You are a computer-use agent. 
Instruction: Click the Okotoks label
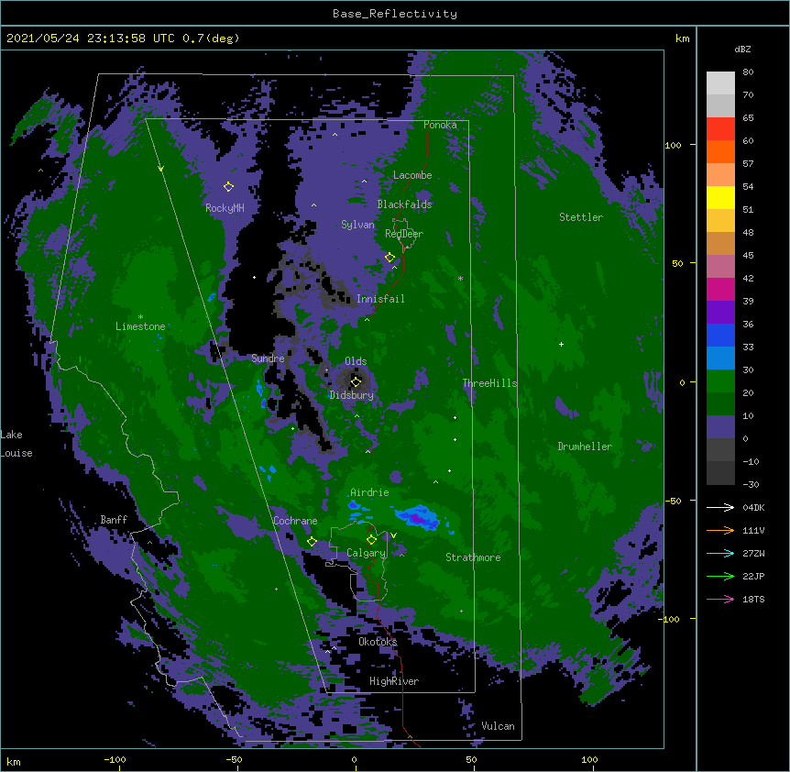[378, 642]
